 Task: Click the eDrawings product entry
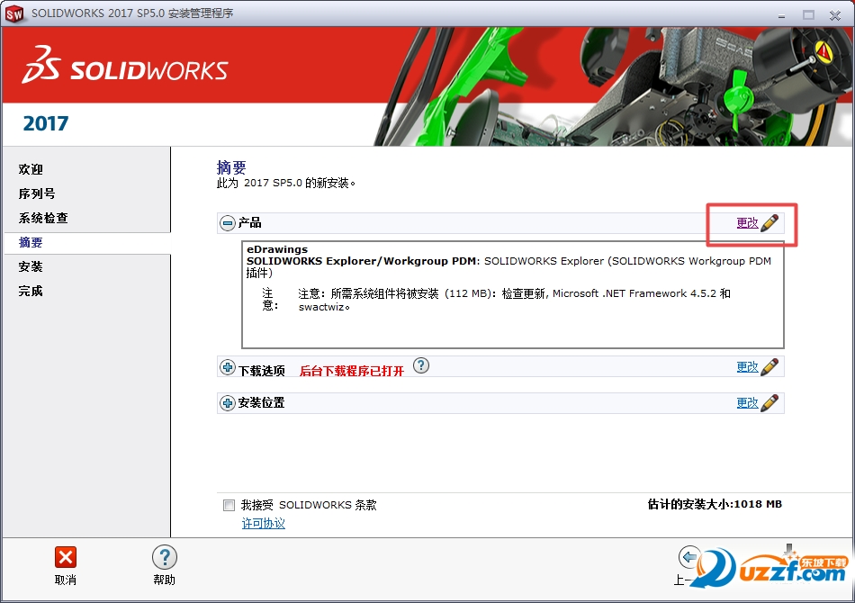pos(277,249)
